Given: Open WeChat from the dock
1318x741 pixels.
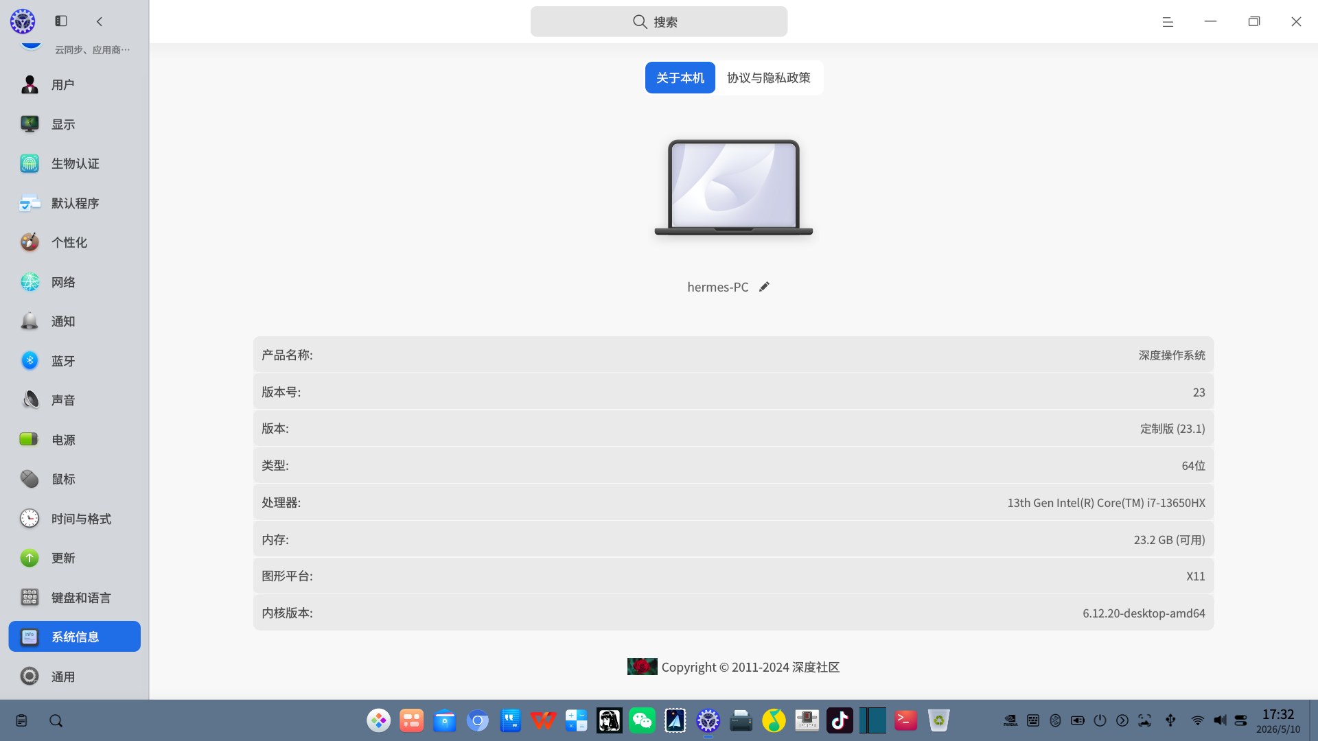Looking at the screenshot, I should [643, 720].
